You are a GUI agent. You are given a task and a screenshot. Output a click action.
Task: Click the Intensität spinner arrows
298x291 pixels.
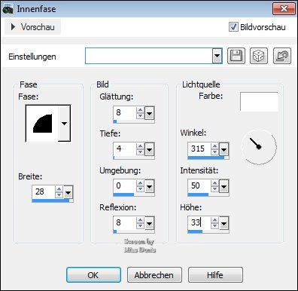click(214, 186)
